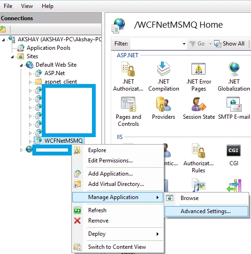This screenshot has width=251, height=254.
Task: Open the IIS Authorization Rules icon
Action: [198, 151]
